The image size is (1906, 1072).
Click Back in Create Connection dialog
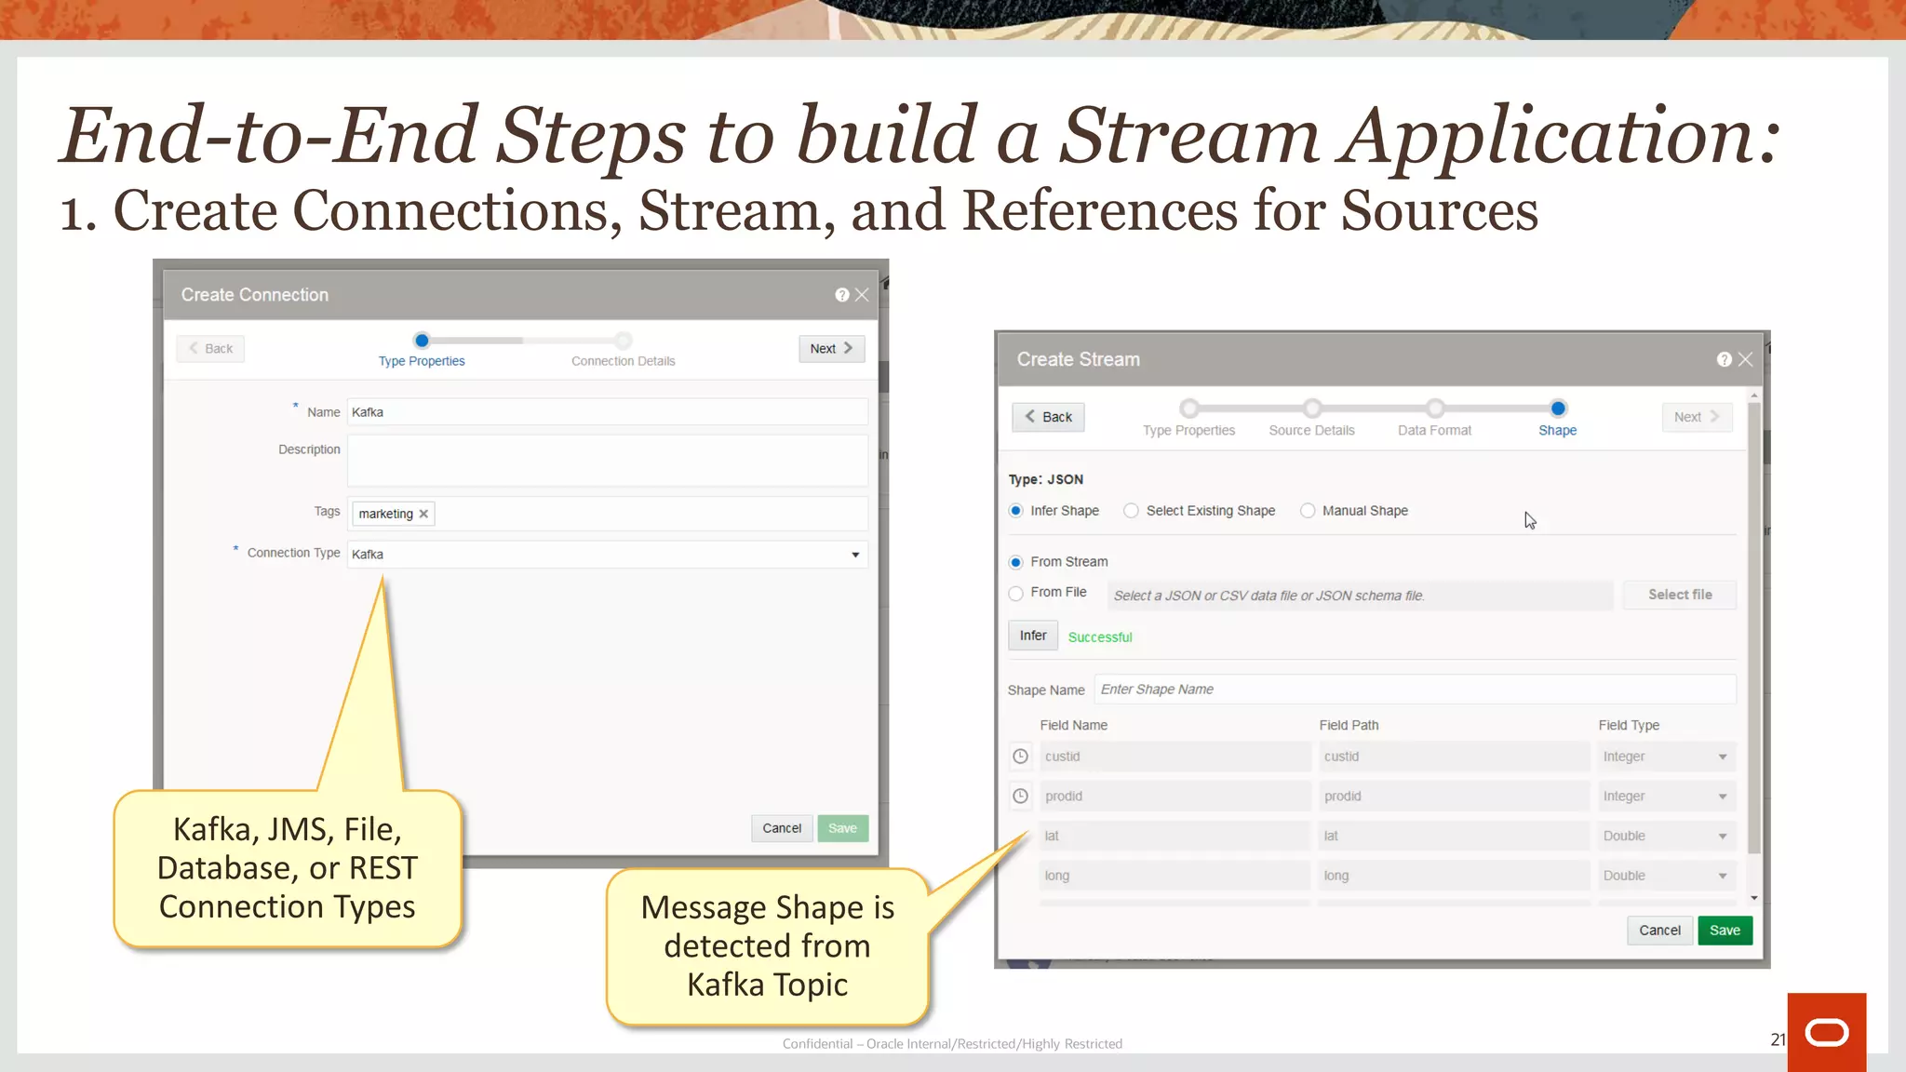pos(210,349)
